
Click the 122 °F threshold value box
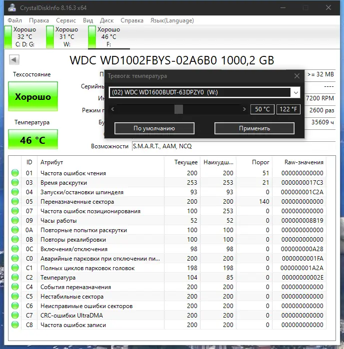pyautogui.click(x=288, y=109)
